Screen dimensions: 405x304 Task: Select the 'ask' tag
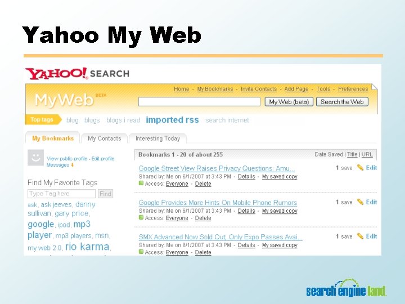click(32, 205)
